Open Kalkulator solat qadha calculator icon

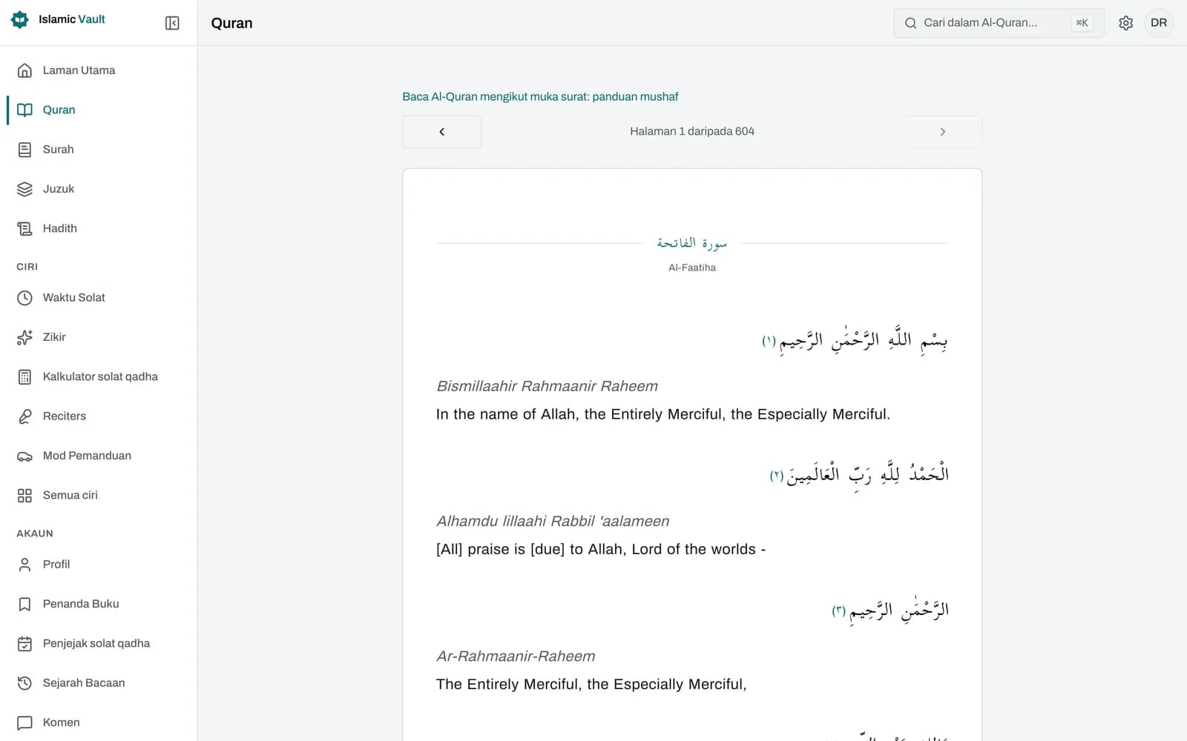[24, 376]
